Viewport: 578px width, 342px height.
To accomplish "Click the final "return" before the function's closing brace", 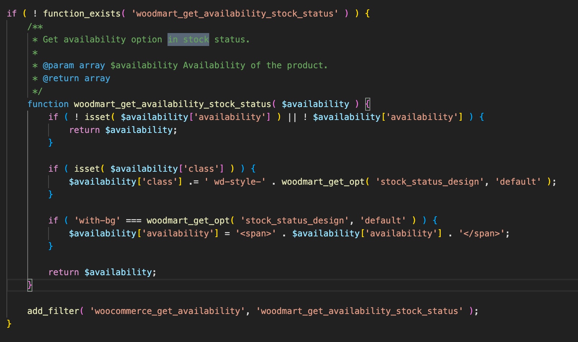I will (64, 272).
